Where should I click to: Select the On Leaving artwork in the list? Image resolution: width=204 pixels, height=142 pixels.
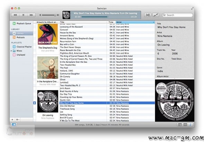pos(48,101)
